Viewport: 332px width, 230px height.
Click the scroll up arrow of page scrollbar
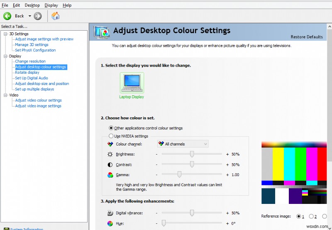pyautogui.click(x=330, y=27)
